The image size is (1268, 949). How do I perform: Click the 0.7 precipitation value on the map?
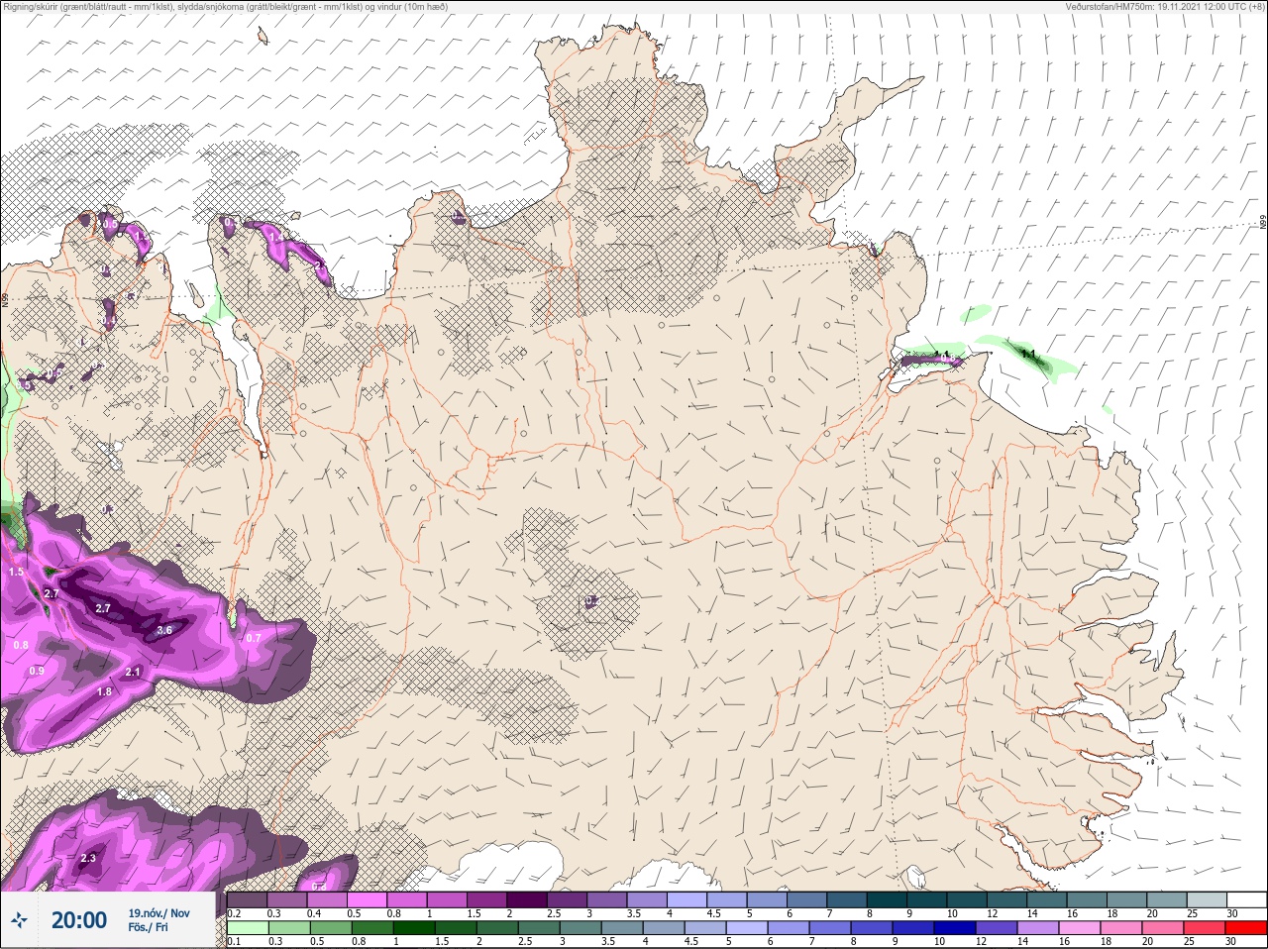[x=253, y=638]
